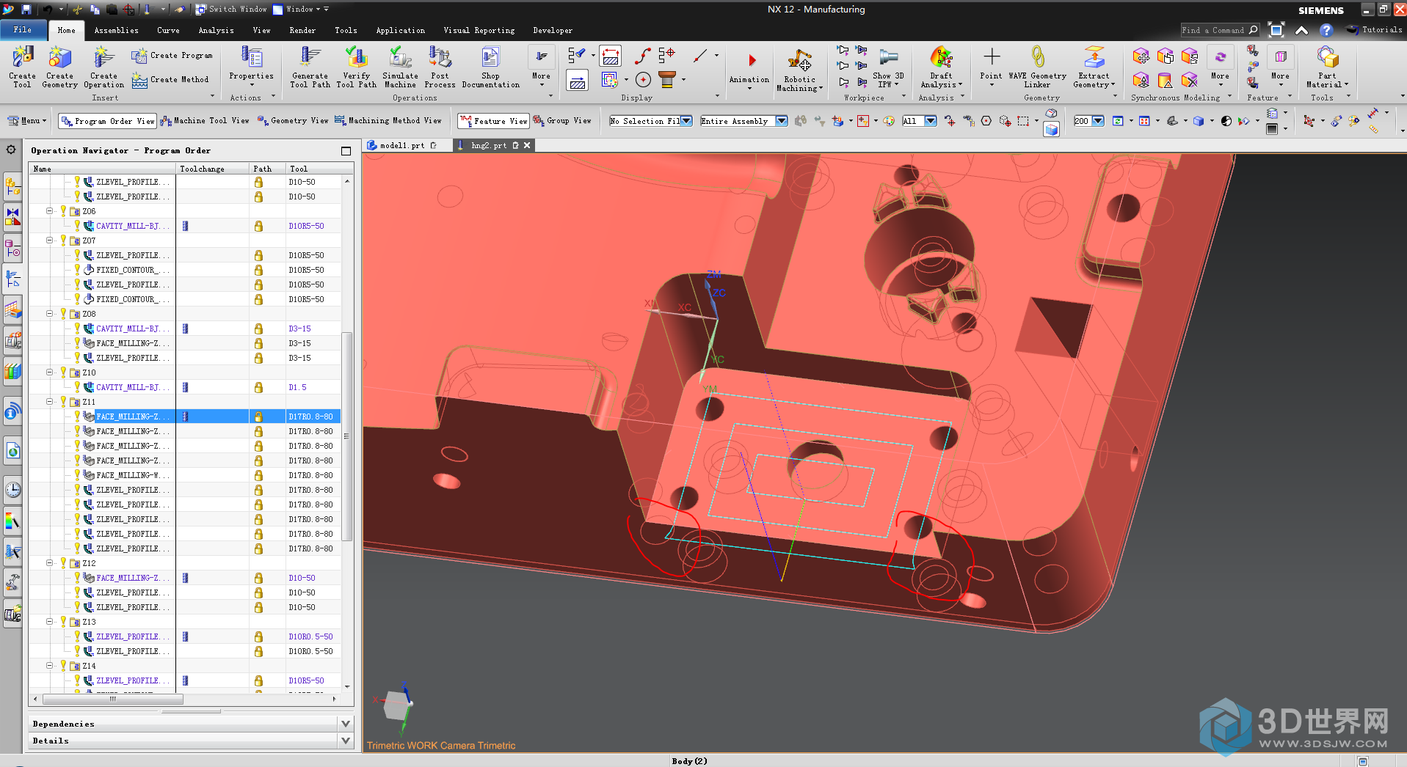Maximize the Operation Navigator panel
The image size is (1407, 767).
[346, 151]
